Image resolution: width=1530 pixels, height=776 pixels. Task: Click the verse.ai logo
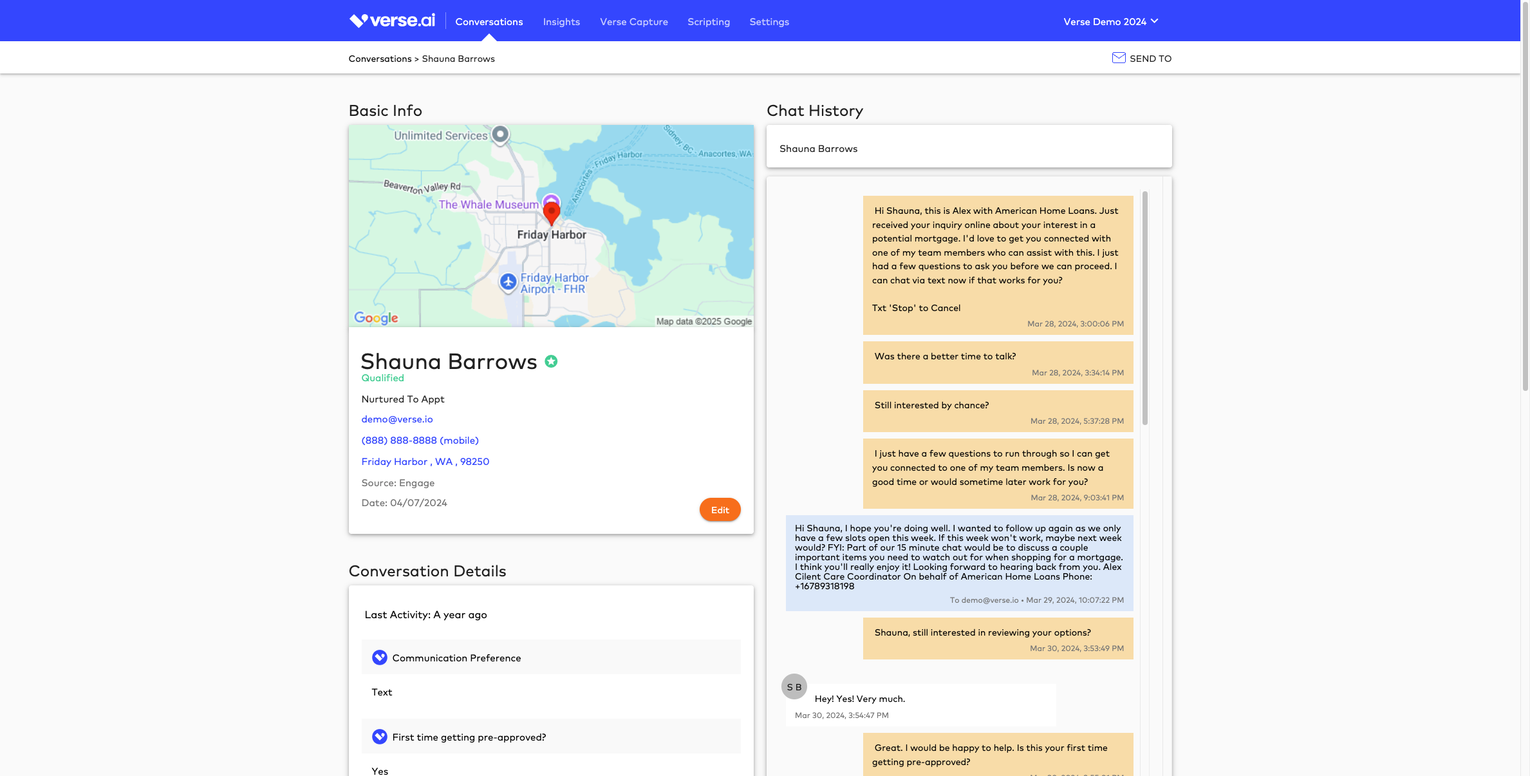[392, 21]
